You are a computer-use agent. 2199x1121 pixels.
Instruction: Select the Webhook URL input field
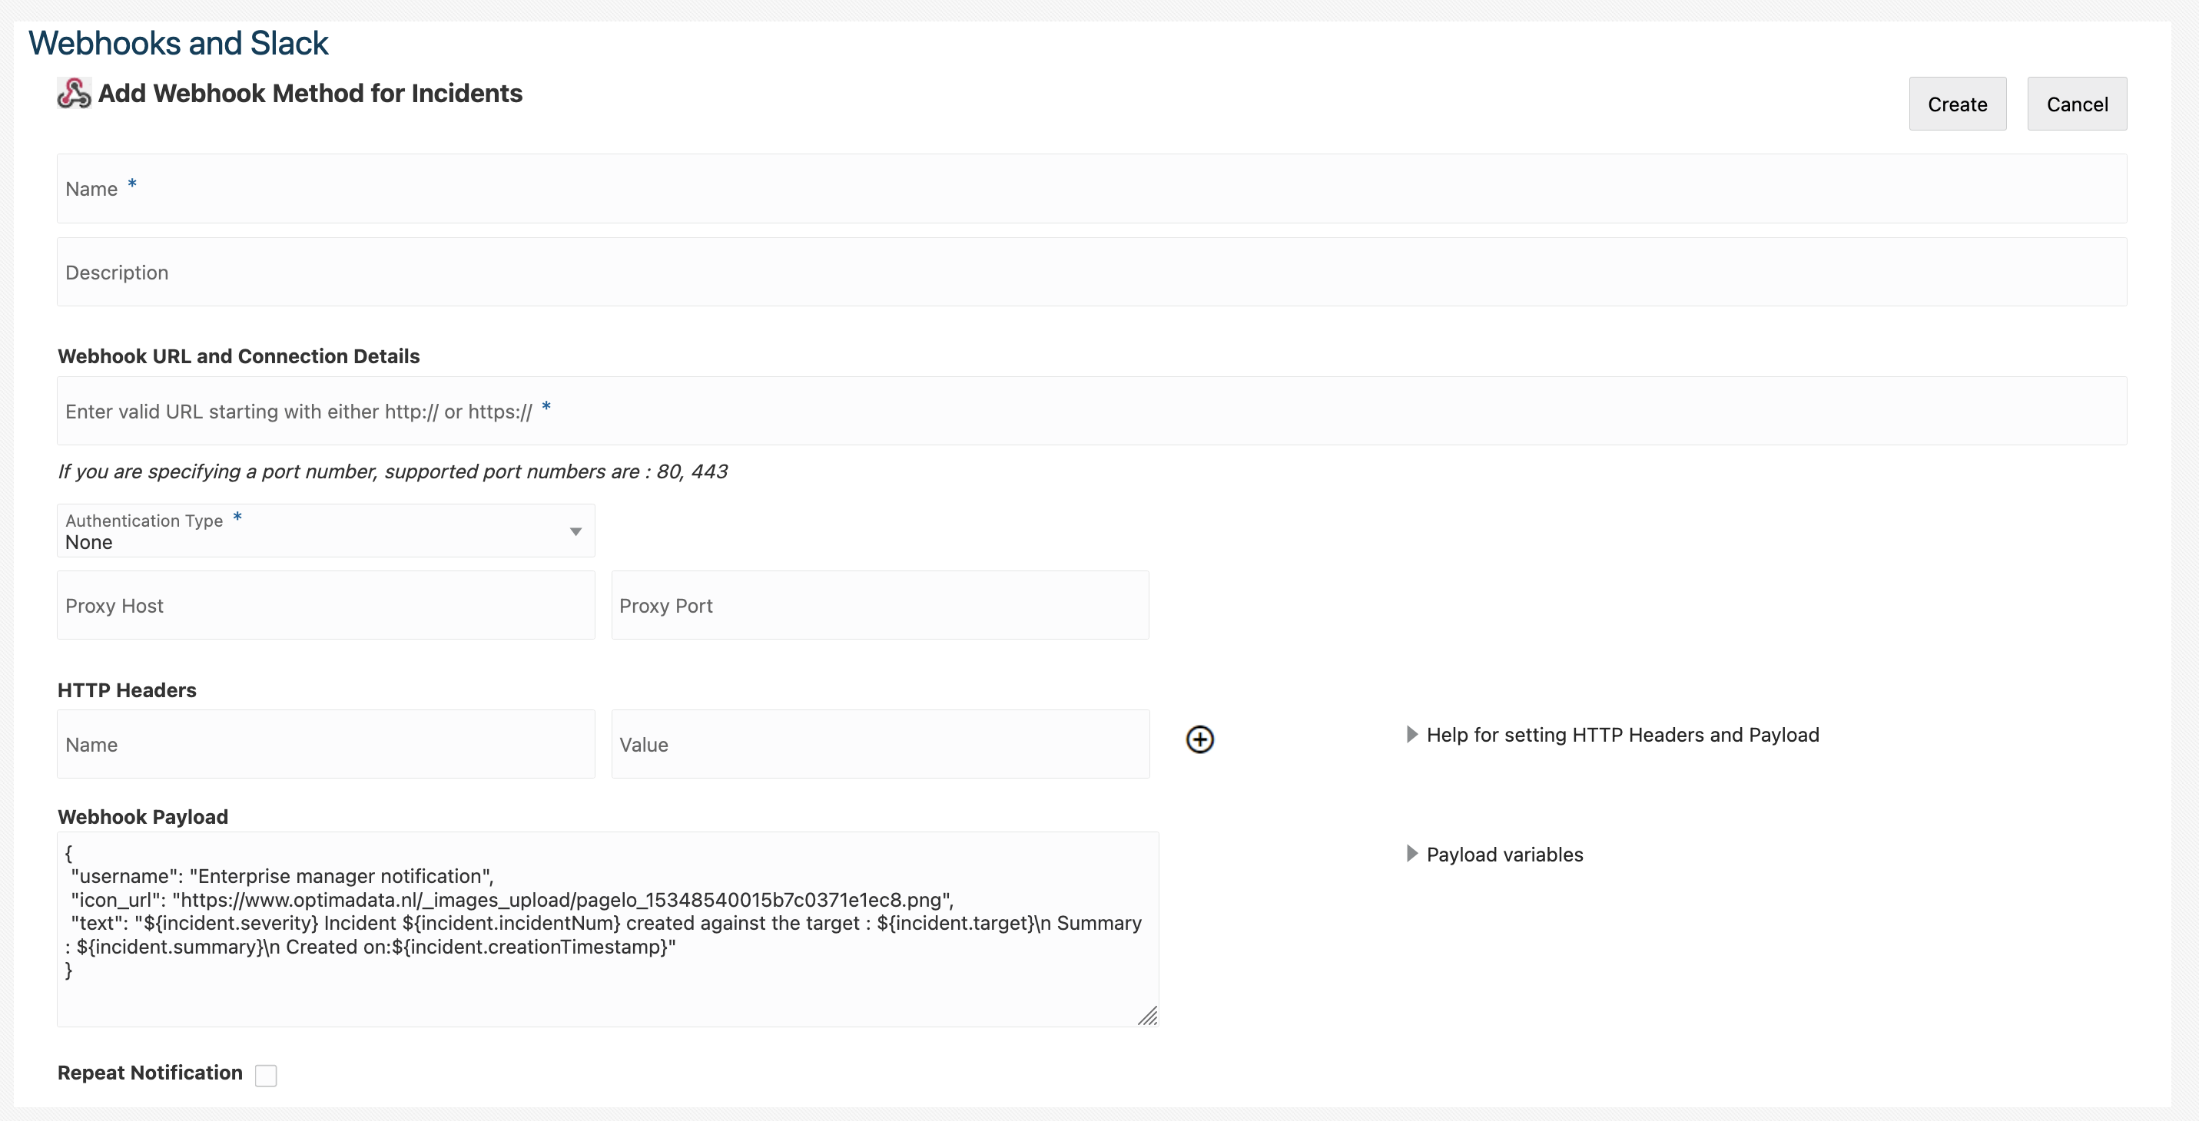click(1091, 412)
